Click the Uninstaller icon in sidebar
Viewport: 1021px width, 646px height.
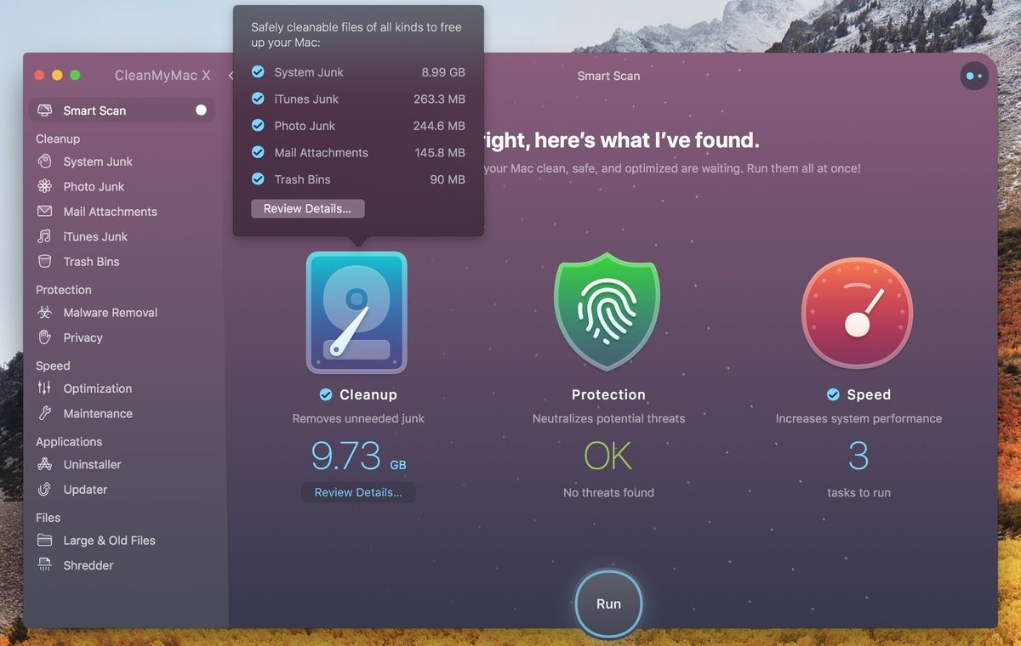click(x=45, y=464)
